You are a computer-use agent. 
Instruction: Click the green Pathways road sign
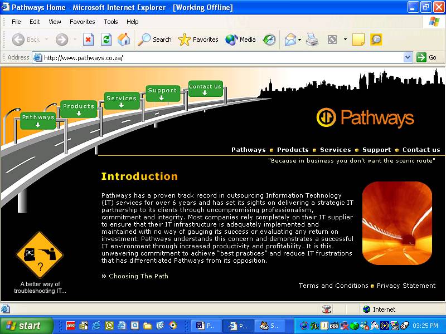tap(38, 120)
